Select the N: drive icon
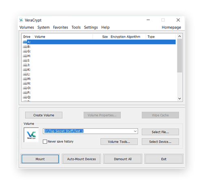Screen dimensions: 203x185 pyautogui.click(x=25, y=83)
